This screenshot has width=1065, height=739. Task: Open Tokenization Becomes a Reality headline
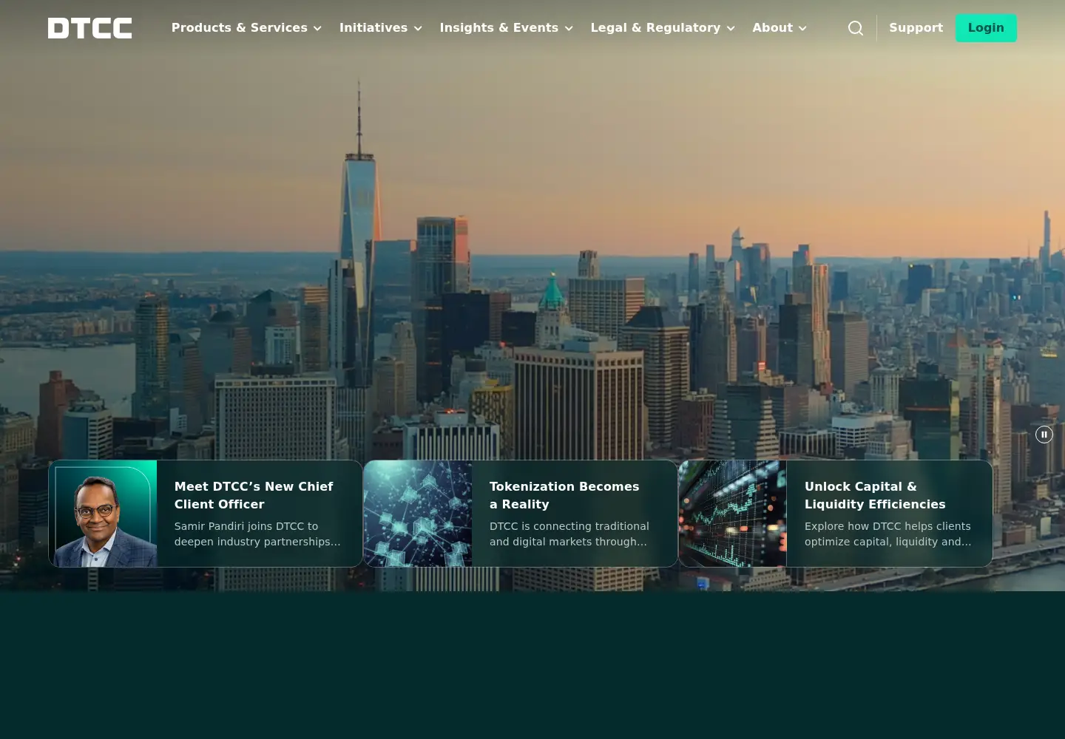pyautogui.click(x=564, y=495)
